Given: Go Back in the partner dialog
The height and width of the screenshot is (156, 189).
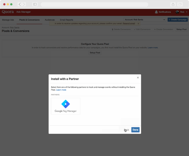Looking at the screenshot, I should [x=126, y=130].
